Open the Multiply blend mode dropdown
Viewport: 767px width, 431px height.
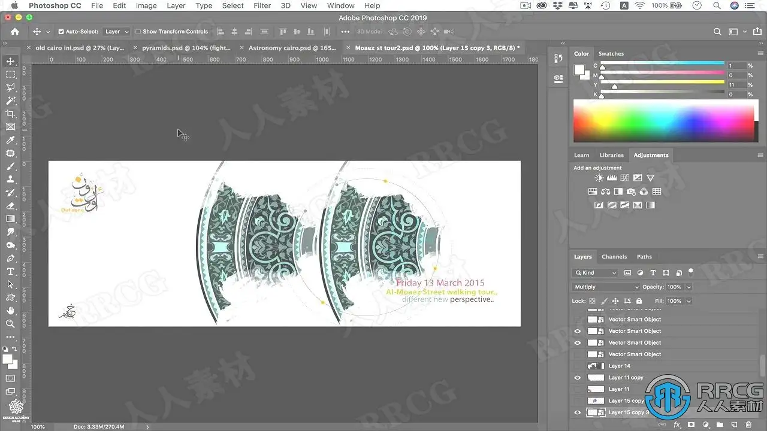click(x=606, y=287)
